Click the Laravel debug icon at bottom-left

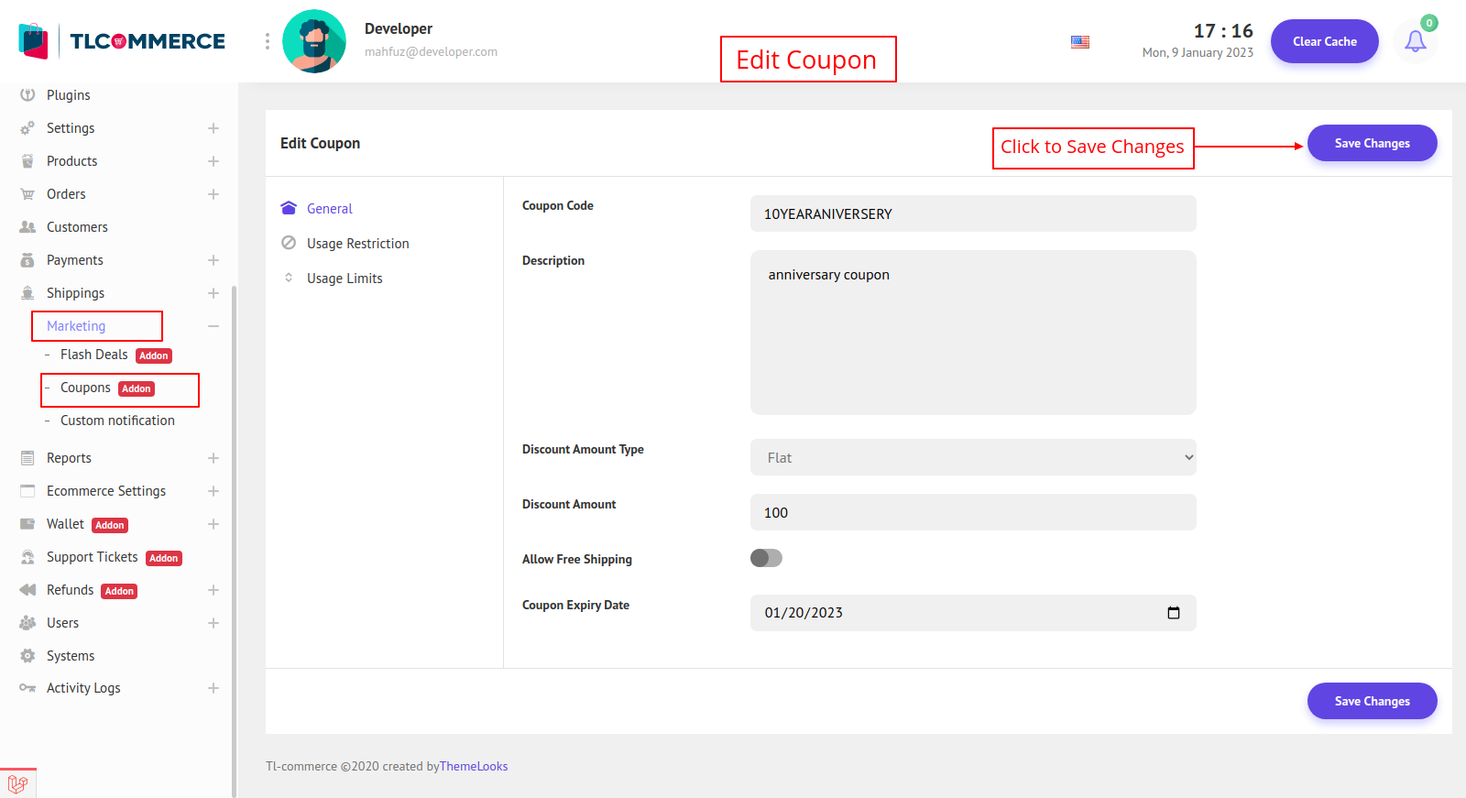coord(17,784)
